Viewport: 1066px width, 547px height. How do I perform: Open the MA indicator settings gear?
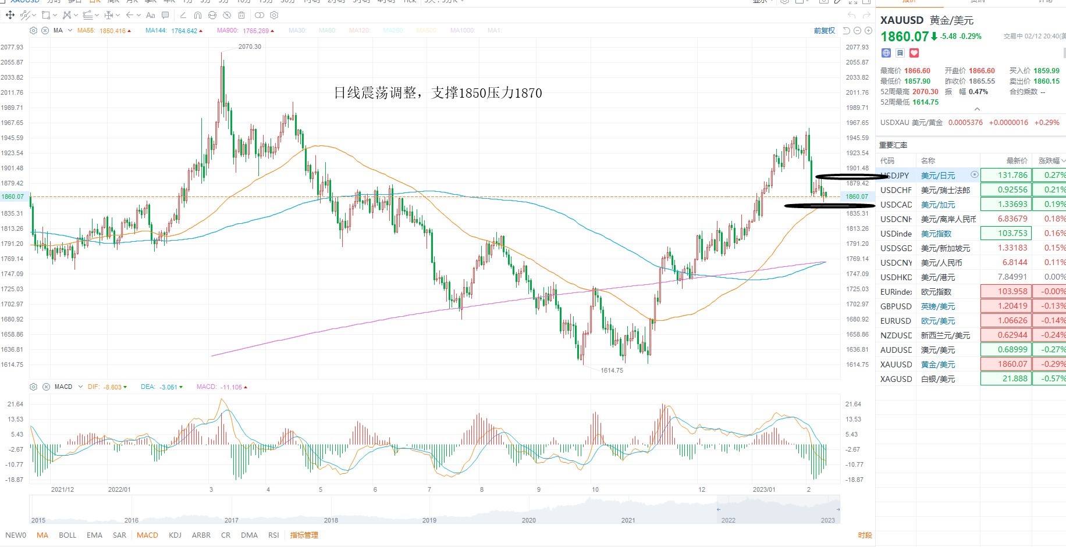tap(33, 30)
